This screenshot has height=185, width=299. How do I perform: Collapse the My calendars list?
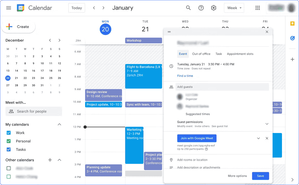[59, 124]
